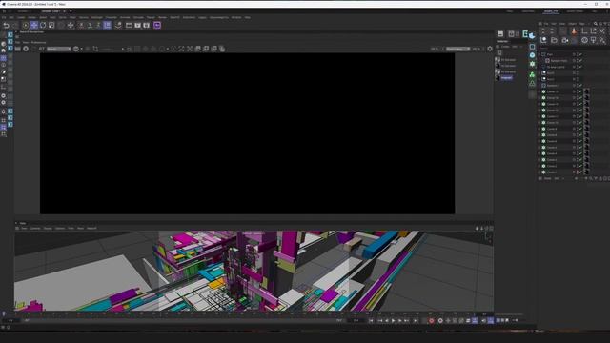Toggle the highlighted coordinate system button
The width and height of the screenshot is (610, 343).
pos(107,26)
